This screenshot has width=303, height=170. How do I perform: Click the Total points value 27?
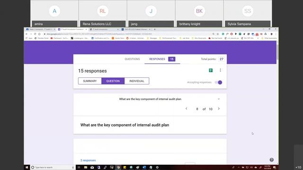tap(222, 59)
